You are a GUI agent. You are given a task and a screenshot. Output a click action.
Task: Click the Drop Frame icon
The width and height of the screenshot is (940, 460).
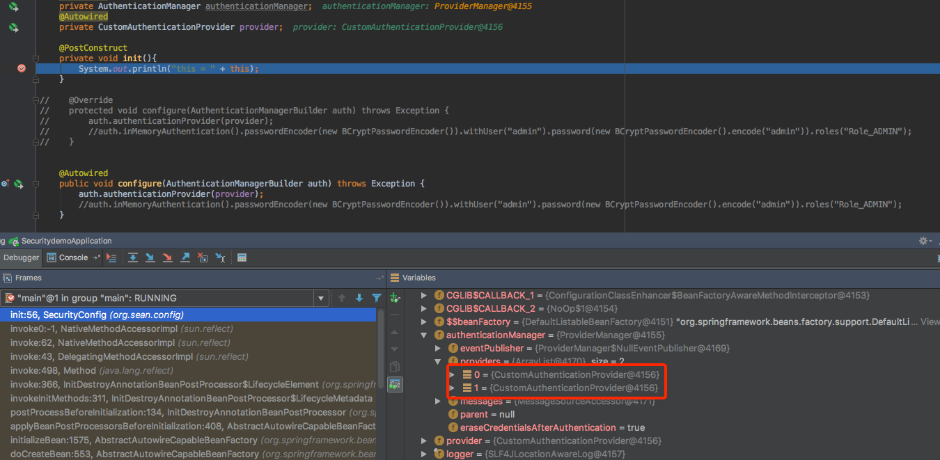(202, 257)
